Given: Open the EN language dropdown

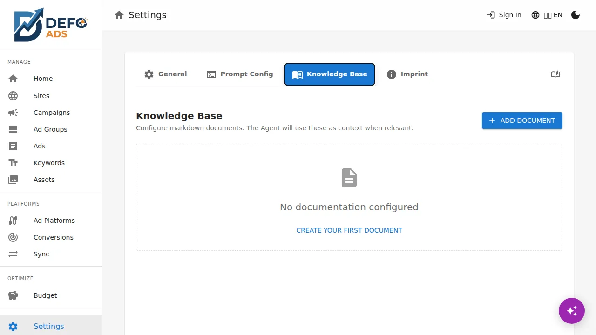Looking at the screenshot, I should [x=547, y=15].
